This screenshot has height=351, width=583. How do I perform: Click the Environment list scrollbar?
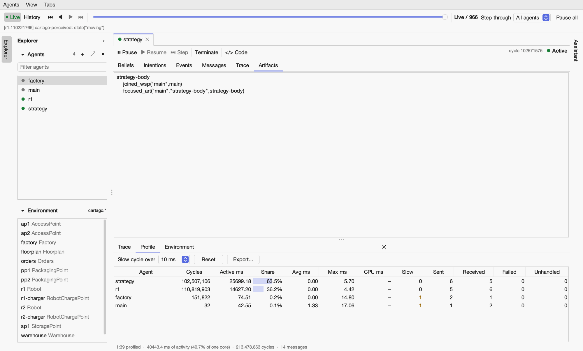coord(105,277)
